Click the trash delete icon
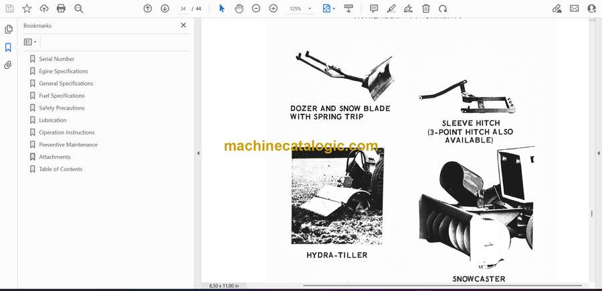This screenshot has height=291, width=602. coord(426,9)
